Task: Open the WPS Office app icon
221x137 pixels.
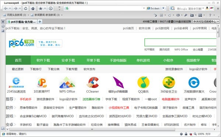Action: tap(67, 82)
